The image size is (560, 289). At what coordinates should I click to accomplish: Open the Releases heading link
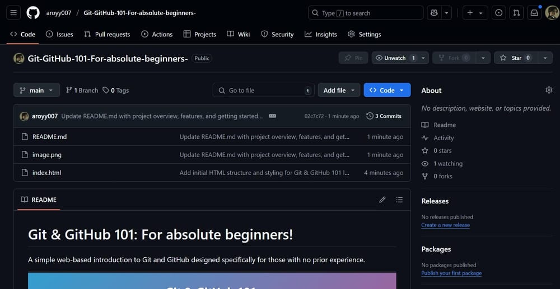tap(435, 201)
